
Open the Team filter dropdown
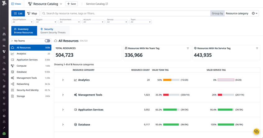pyautogui.click(x=141, y=22)
